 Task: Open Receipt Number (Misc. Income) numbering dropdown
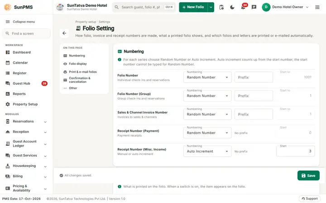point(207,151)
